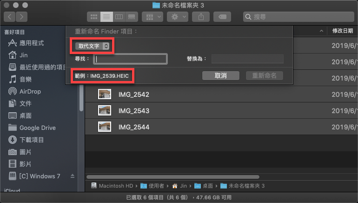The image size is (358, 203).
Task: Switch to list view
Action: tap(106, 17)
